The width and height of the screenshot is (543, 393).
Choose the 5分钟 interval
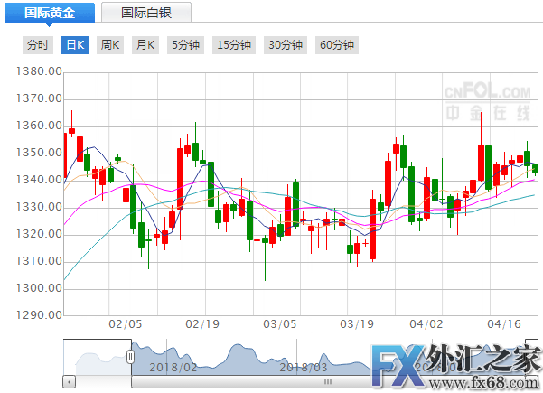tap(184, 44)
